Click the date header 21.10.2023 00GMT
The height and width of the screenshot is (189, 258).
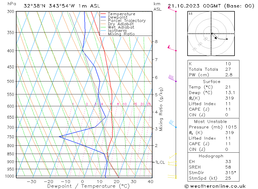coord(194,6)
